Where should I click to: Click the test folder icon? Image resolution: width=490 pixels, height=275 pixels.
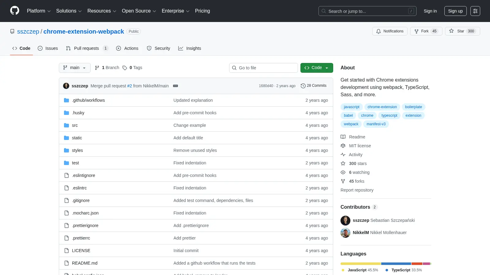(66, 163)
